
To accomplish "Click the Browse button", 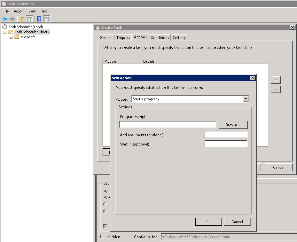I will [233, 124].
